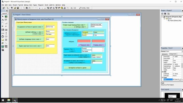Select the right red selected-record box
Viewport: 183px width, 103px height.
(x=98, y=41)
